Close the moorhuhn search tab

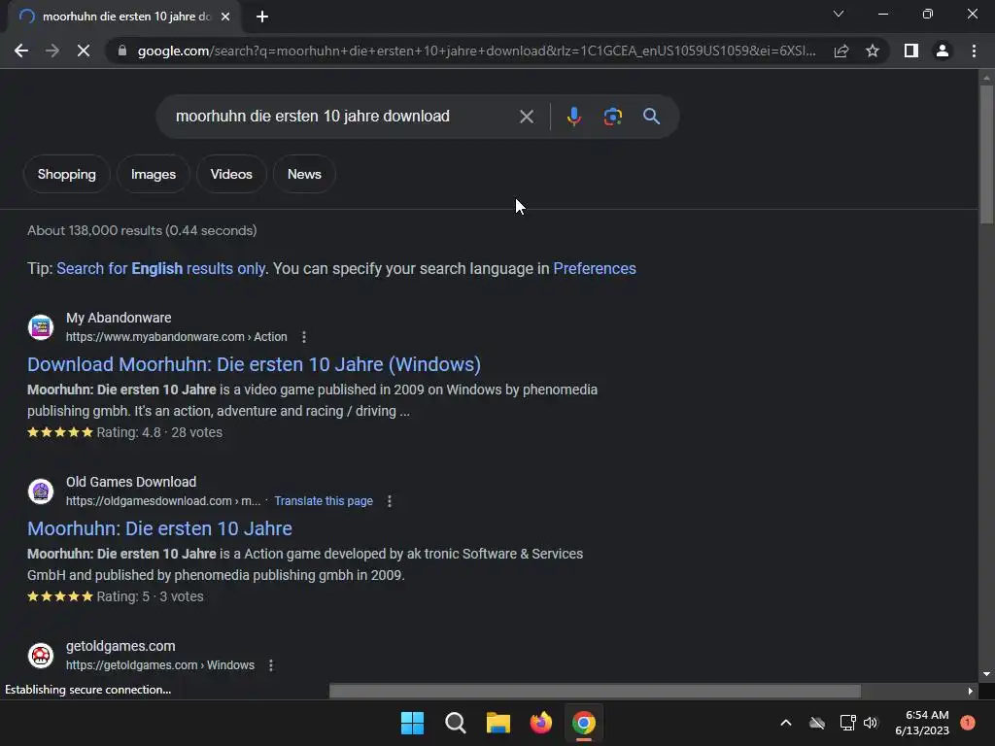pyautogui.click(x=225, y=17)
